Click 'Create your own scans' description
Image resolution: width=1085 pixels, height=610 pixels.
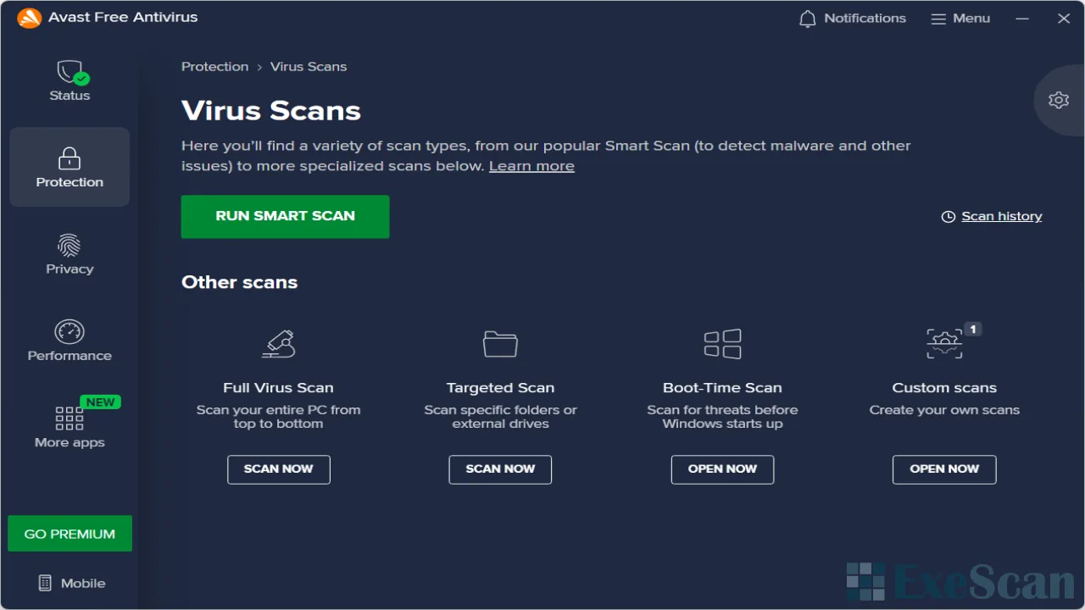(x=944, y=410)
